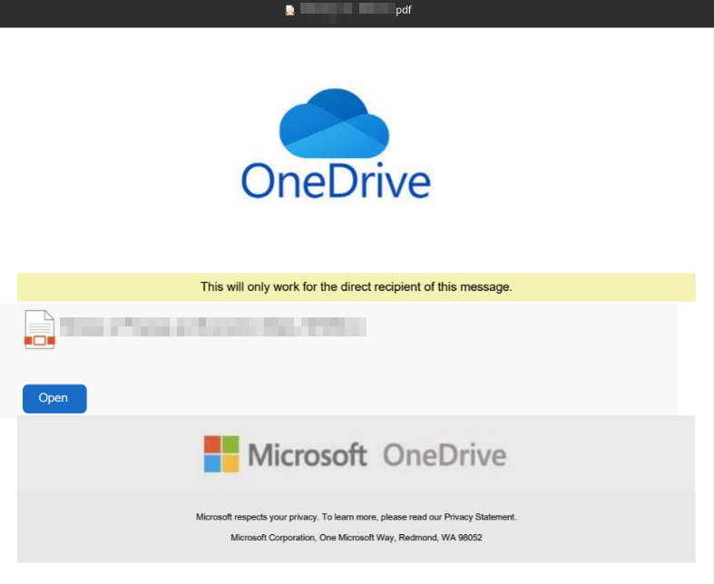Click the presentation document file icon
The width and height of the screenshot is (714, 584).
point(40,329)
